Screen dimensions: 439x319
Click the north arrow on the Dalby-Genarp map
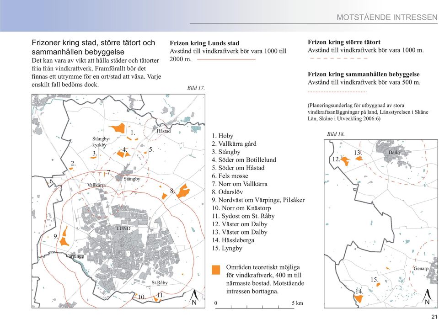(427, 297)
